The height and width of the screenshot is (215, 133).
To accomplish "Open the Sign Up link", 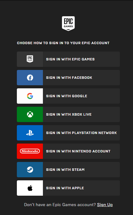I will [x=105, y=205].
